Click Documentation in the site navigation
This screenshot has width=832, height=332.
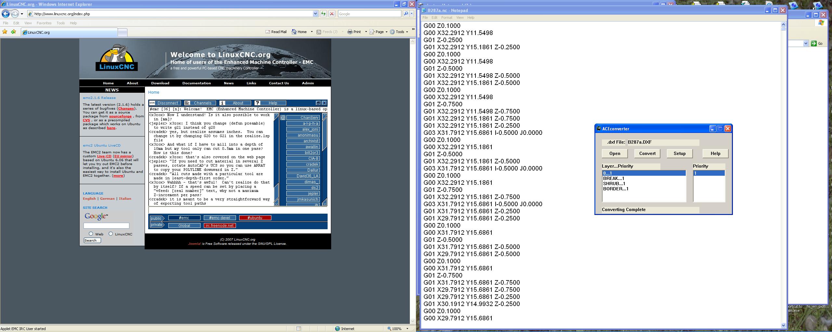[x=197, y=83]
